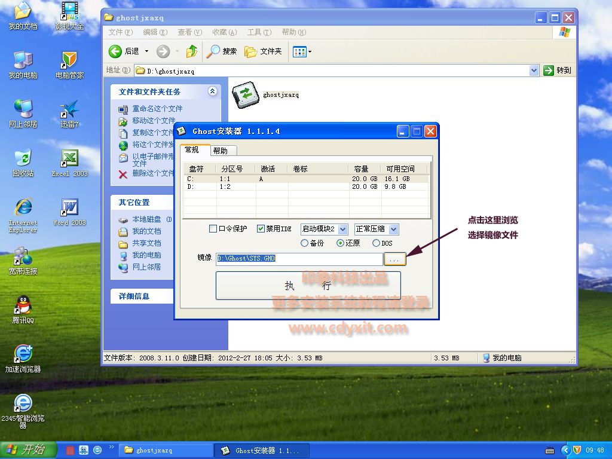Click the Search (搜索) toolbar button

pyautogui.click(x=221, y=51)
